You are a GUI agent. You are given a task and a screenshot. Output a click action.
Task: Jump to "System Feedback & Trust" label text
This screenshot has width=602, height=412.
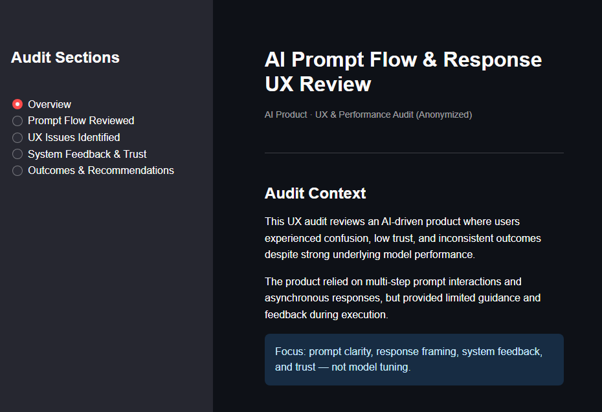tap(87, 155)
